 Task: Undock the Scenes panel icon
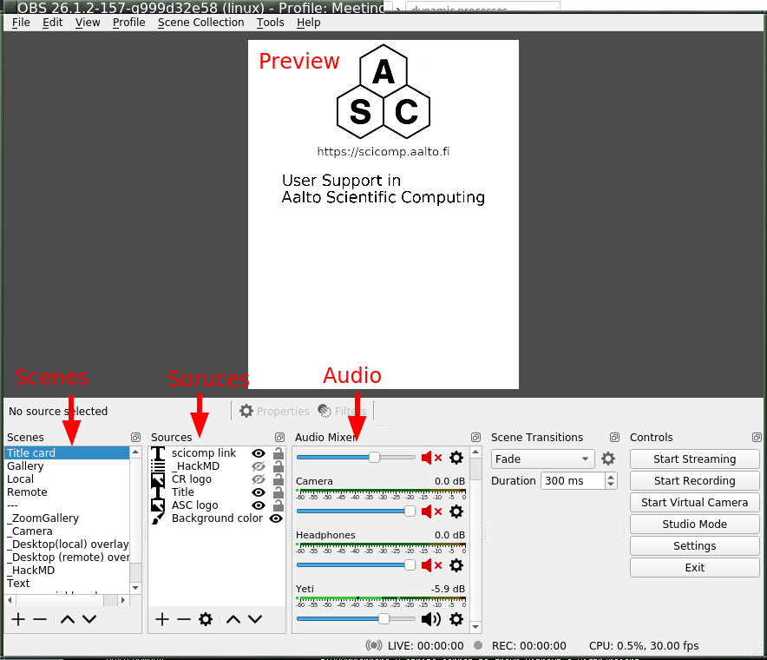tap(135, 437)
